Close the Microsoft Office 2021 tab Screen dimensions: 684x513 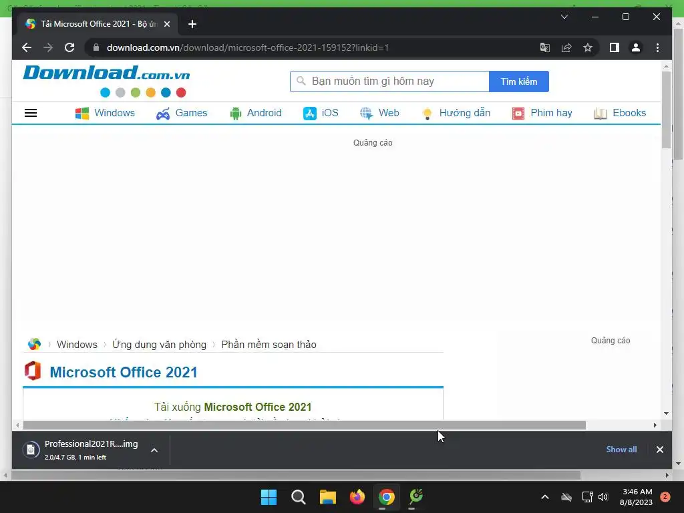pyautogui.click(x=166, y=24)
